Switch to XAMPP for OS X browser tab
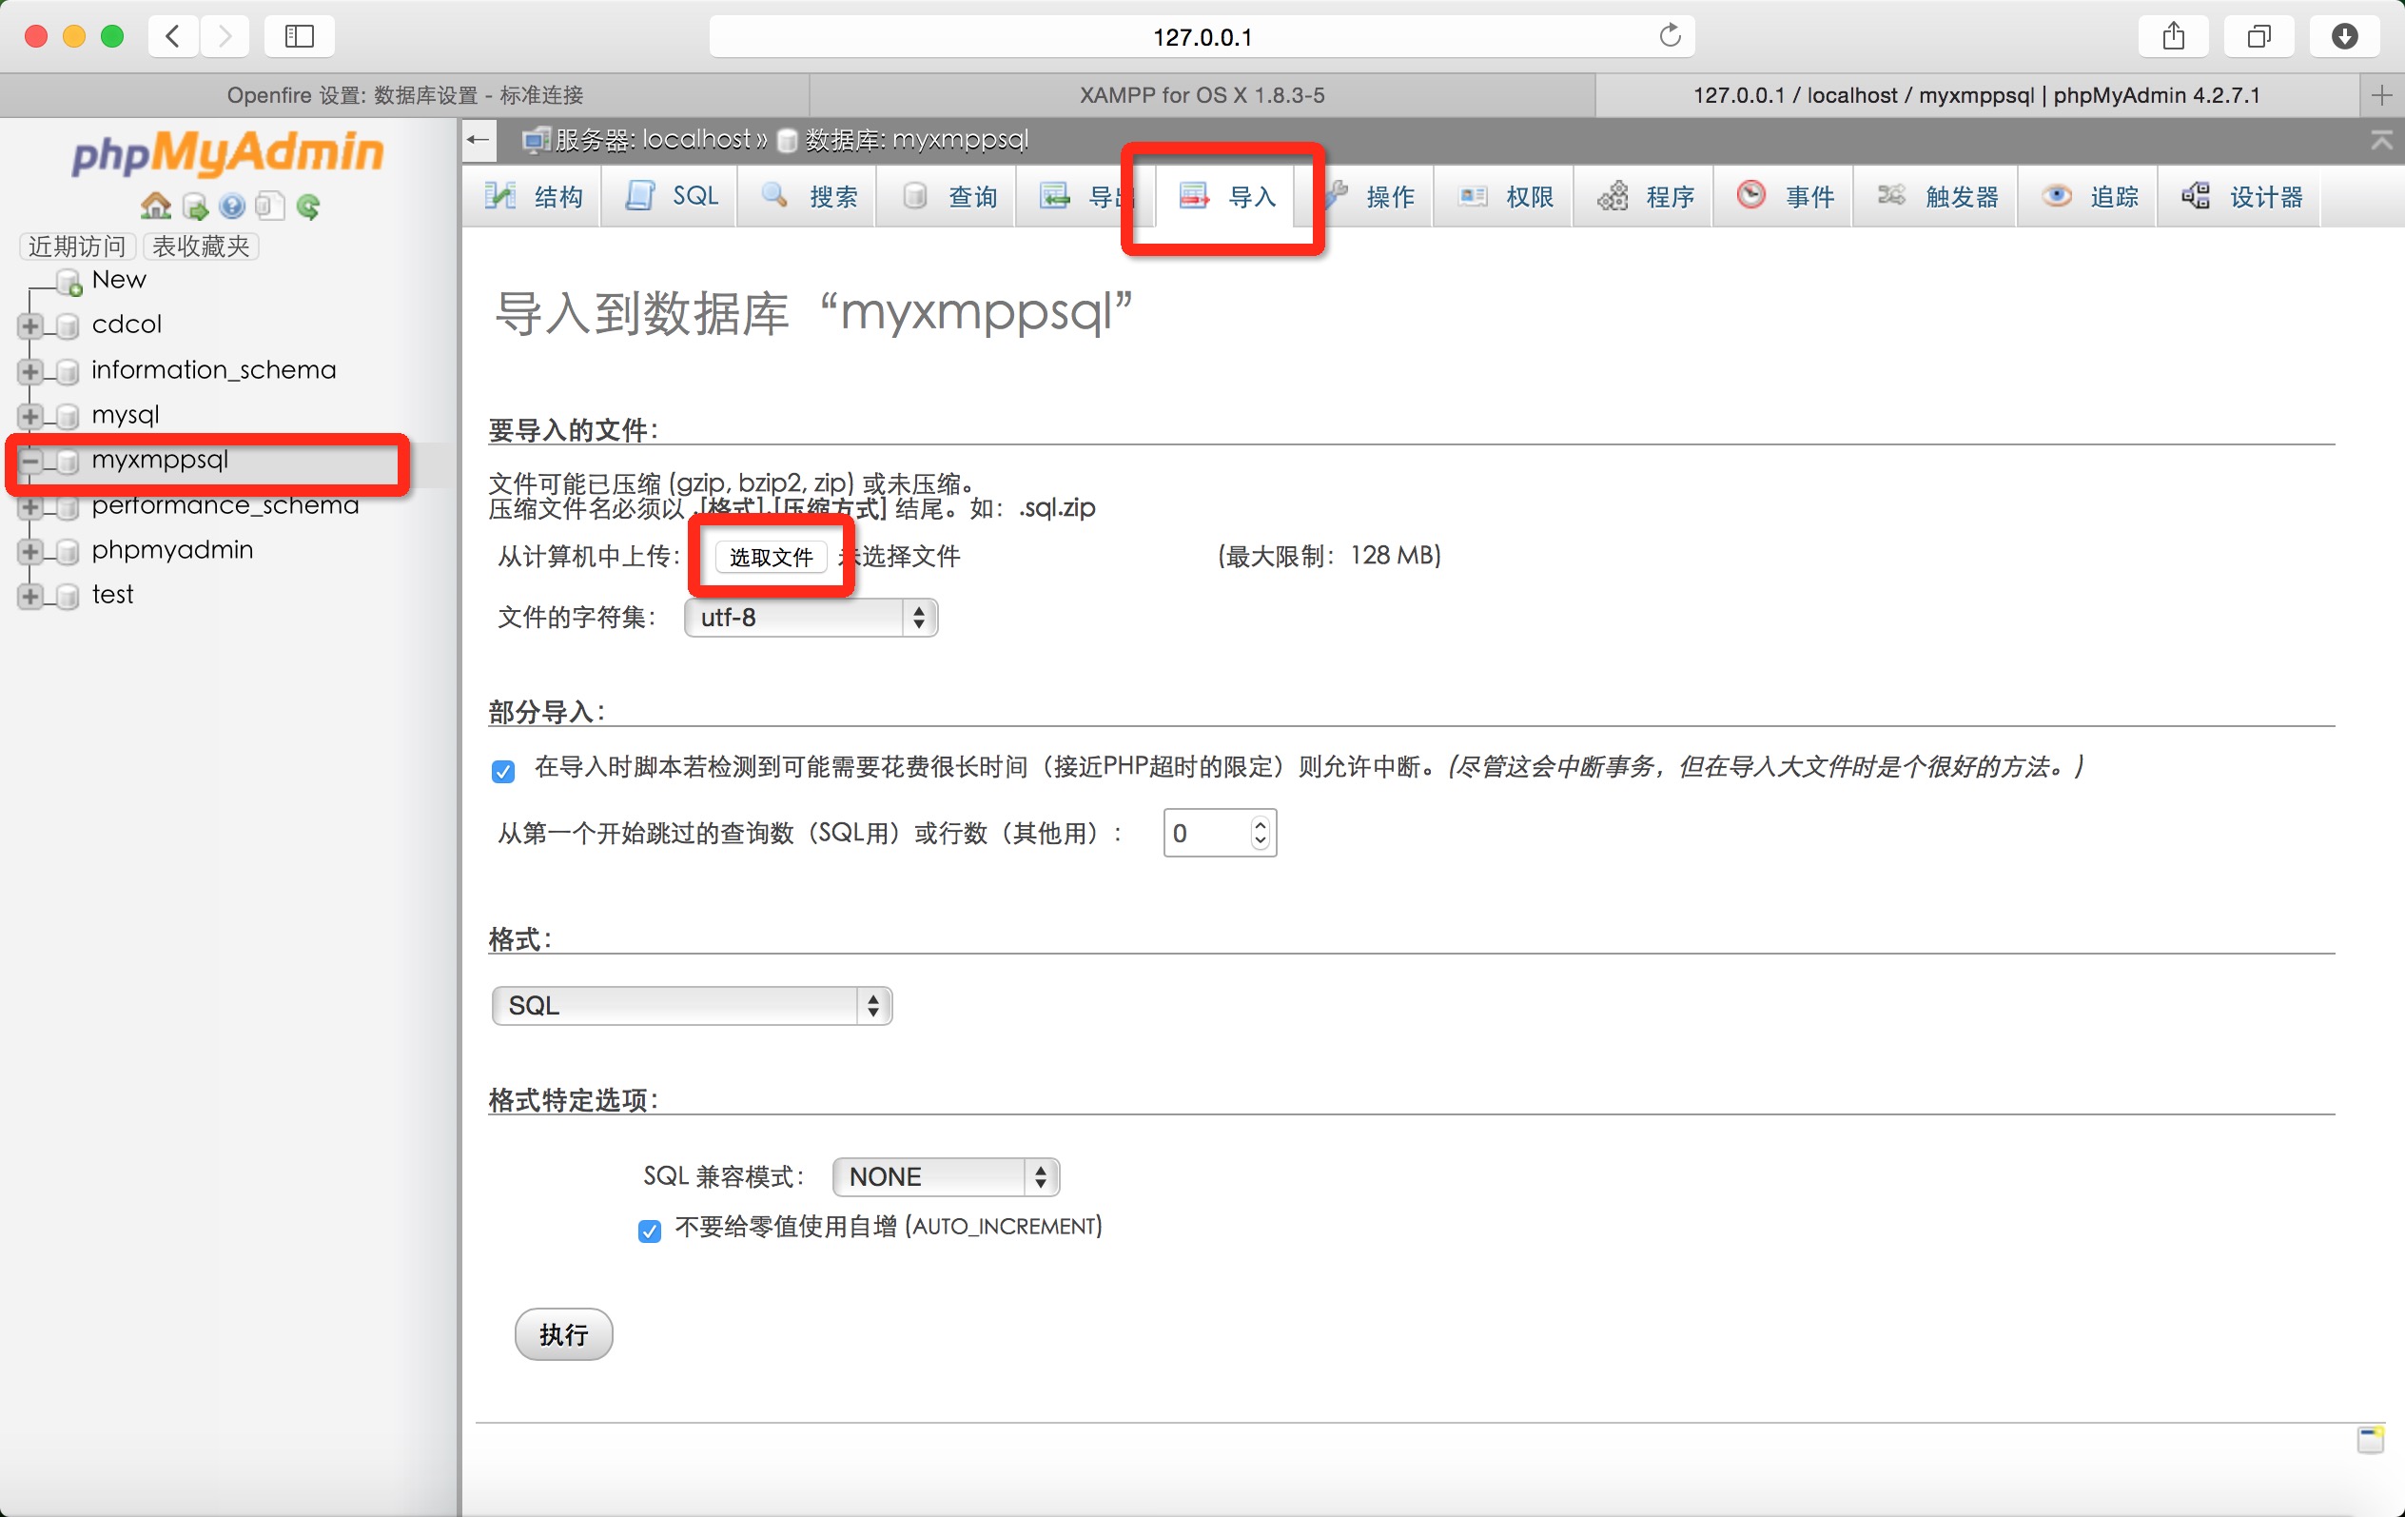Screen dimensions: 2405x1517 [x=1202, y=95]
